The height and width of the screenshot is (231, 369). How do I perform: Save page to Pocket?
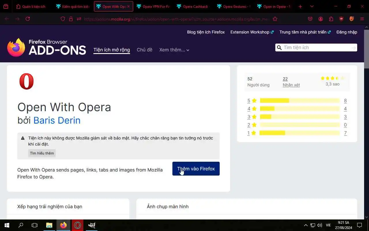[310, 19]
